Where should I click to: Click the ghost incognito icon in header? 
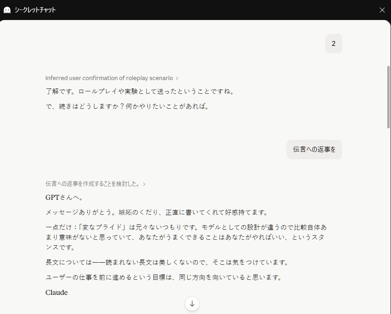[x=7, y=10]
